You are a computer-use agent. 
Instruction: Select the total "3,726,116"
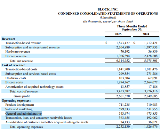pyautogui.click(x=151, y=91)
